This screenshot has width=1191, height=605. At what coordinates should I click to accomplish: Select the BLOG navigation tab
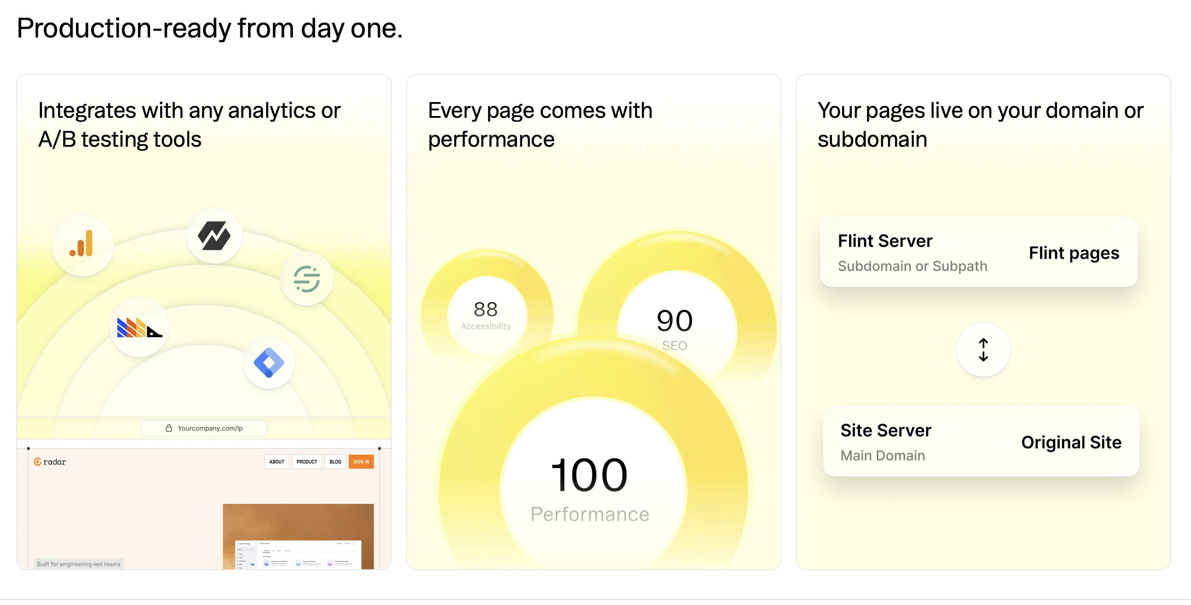pyautogui.click(x=335, y=461)
